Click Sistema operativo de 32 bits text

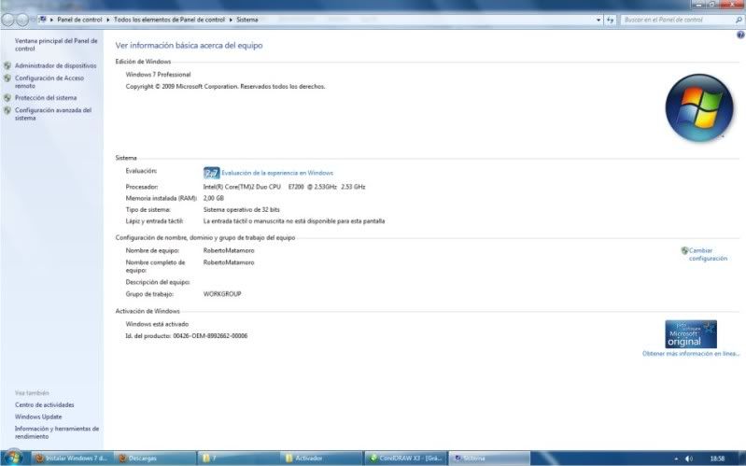(x=241, y=209)
